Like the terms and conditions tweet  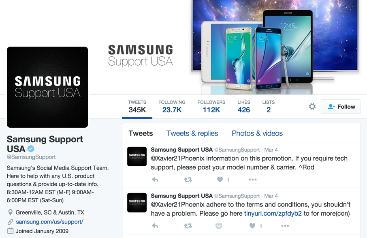tap(252, 226)
